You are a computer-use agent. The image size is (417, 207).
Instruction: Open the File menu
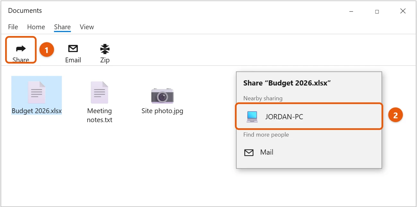coord(13,27)
